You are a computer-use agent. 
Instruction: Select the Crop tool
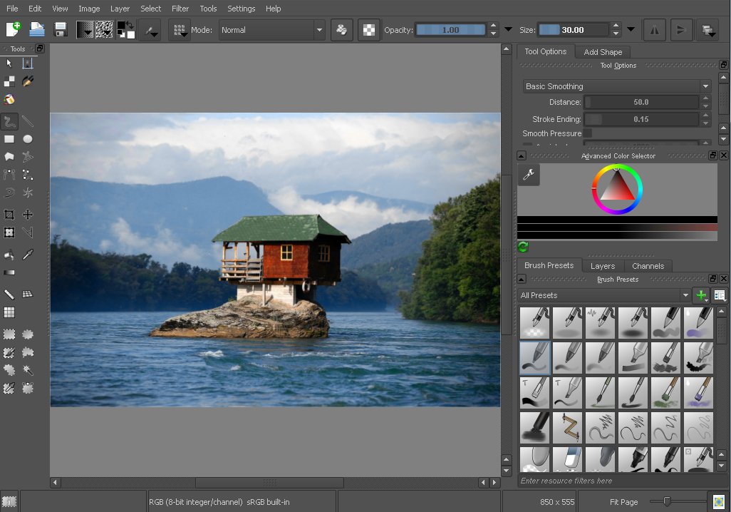(x=9, y=215)
